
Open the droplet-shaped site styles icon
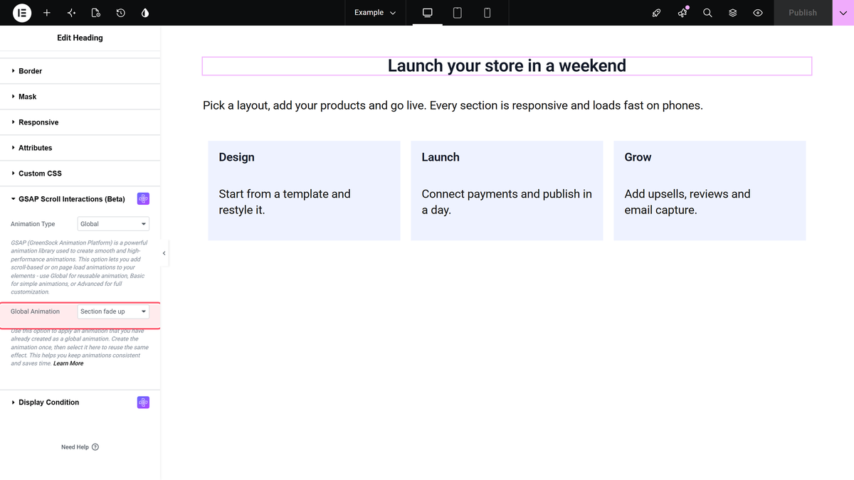[x=145, y=13]
